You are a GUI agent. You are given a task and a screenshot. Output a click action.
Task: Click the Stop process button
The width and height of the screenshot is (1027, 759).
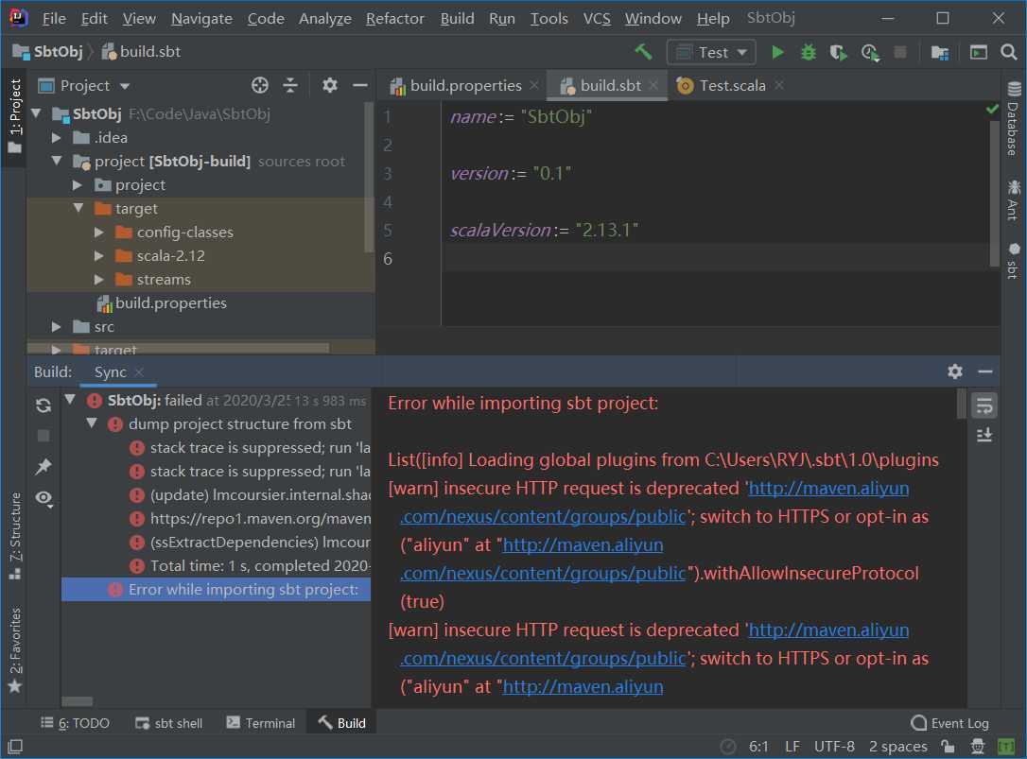900,52
